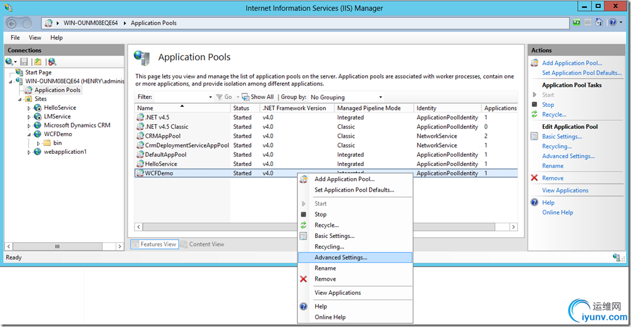Sort by the Name column header
The image size is (631, 327).
[182, 108]
